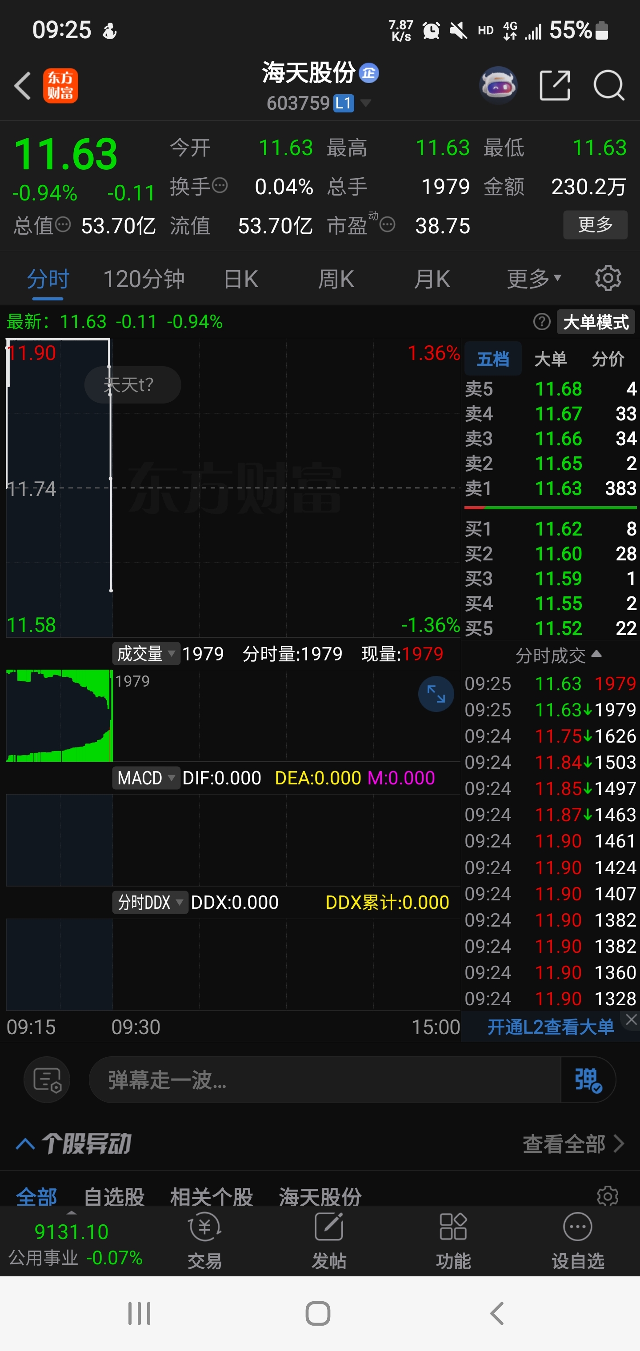Tap the blue 企 badge beside stock name

tap(369, 73)
